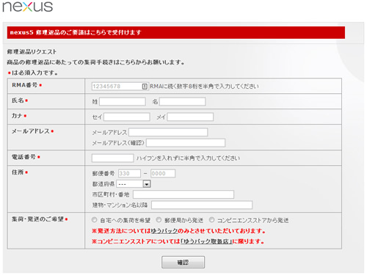Viewport: 367px width, 275px height.
Task: Click the RMA hint text about 8 digits
Action: [204, 87]
